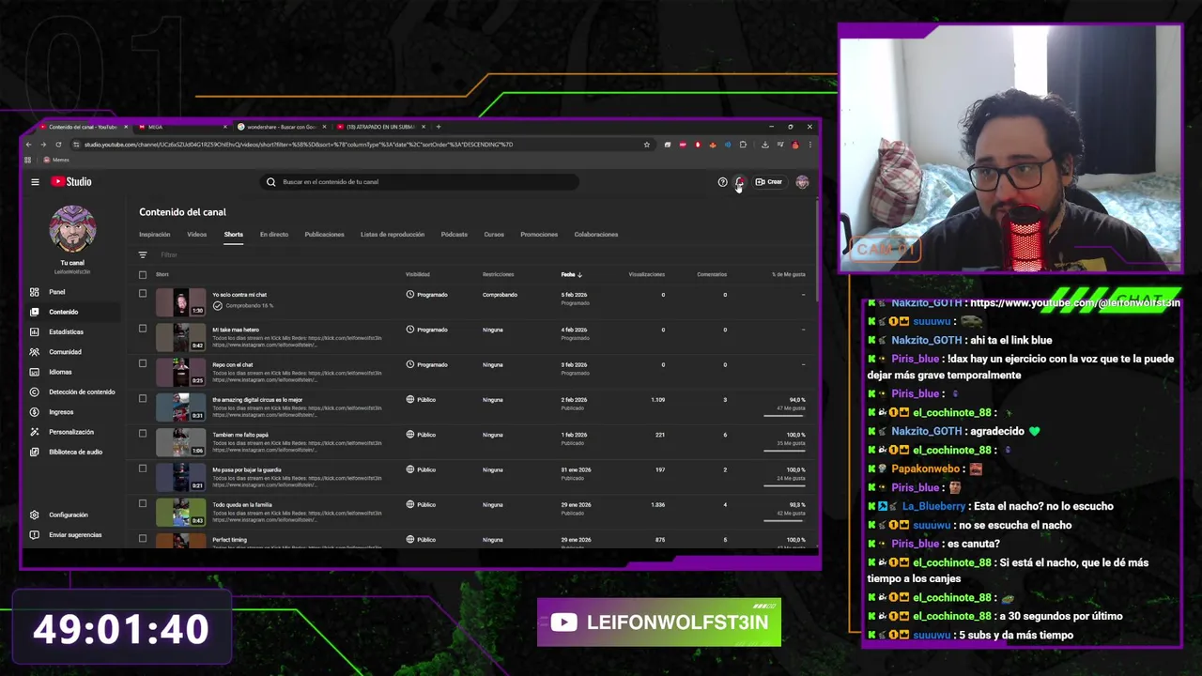This screenshot has width=1202, height=676.
Task: Open Personalización in the sidebar
Action: click(71, 432)
